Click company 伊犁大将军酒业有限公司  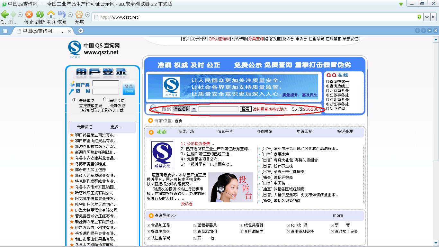[x=96, y=210]
